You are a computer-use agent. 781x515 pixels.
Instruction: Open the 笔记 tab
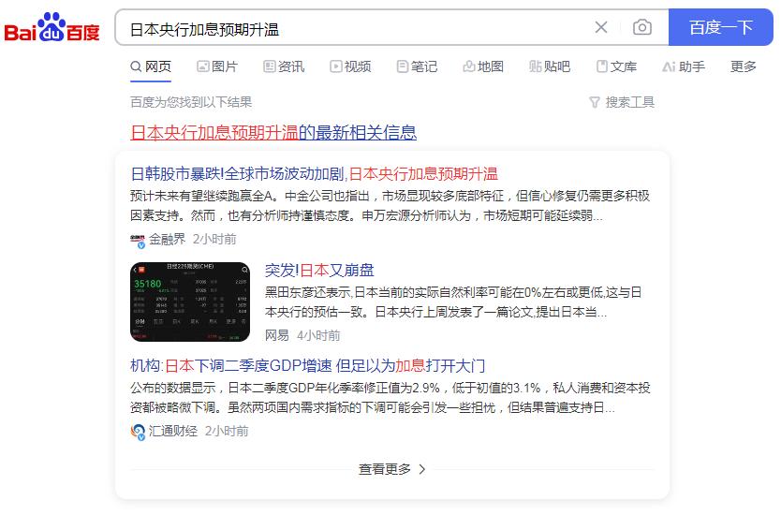point(417,66)
